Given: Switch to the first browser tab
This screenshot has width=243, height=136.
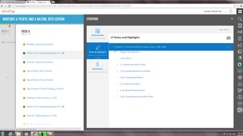Looking at the screenshot, I should point(13,2).
